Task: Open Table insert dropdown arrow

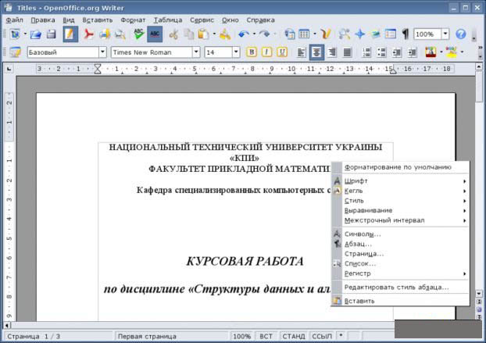Action: [x=315, y=34]
